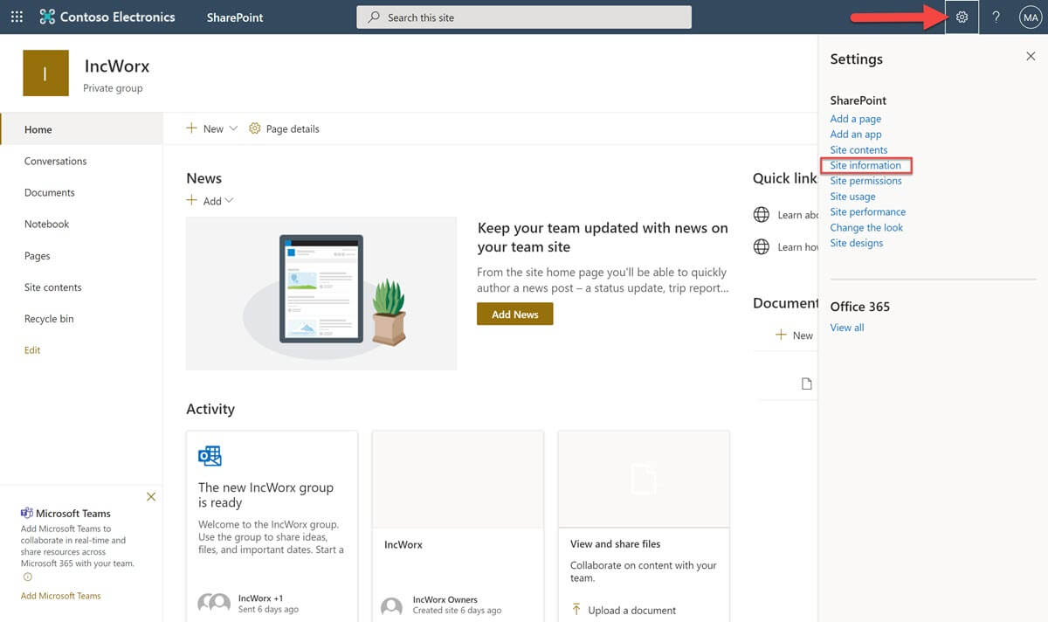Dismiss the Microsoft Teams prompt

pyautogui.click(x=151, y=496)
